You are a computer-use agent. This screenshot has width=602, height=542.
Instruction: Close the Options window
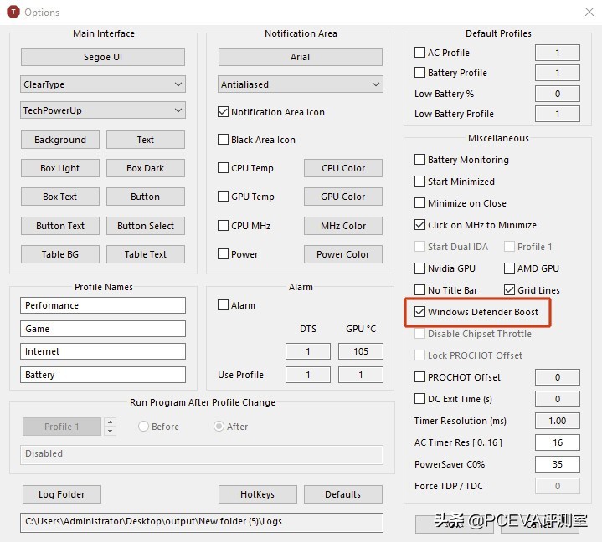588,13
